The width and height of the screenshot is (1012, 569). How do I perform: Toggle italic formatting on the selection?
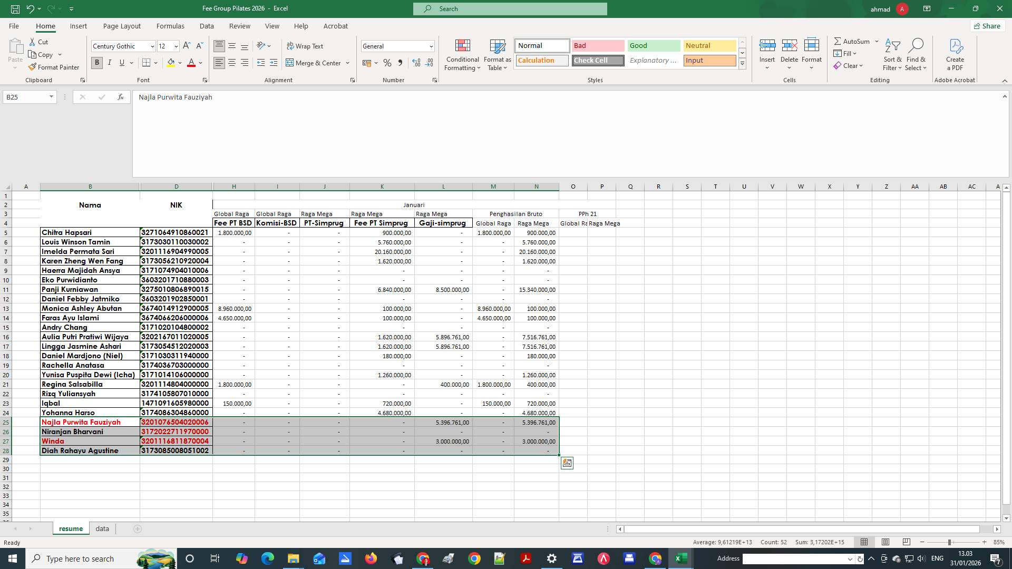click(x=110, y=63)
